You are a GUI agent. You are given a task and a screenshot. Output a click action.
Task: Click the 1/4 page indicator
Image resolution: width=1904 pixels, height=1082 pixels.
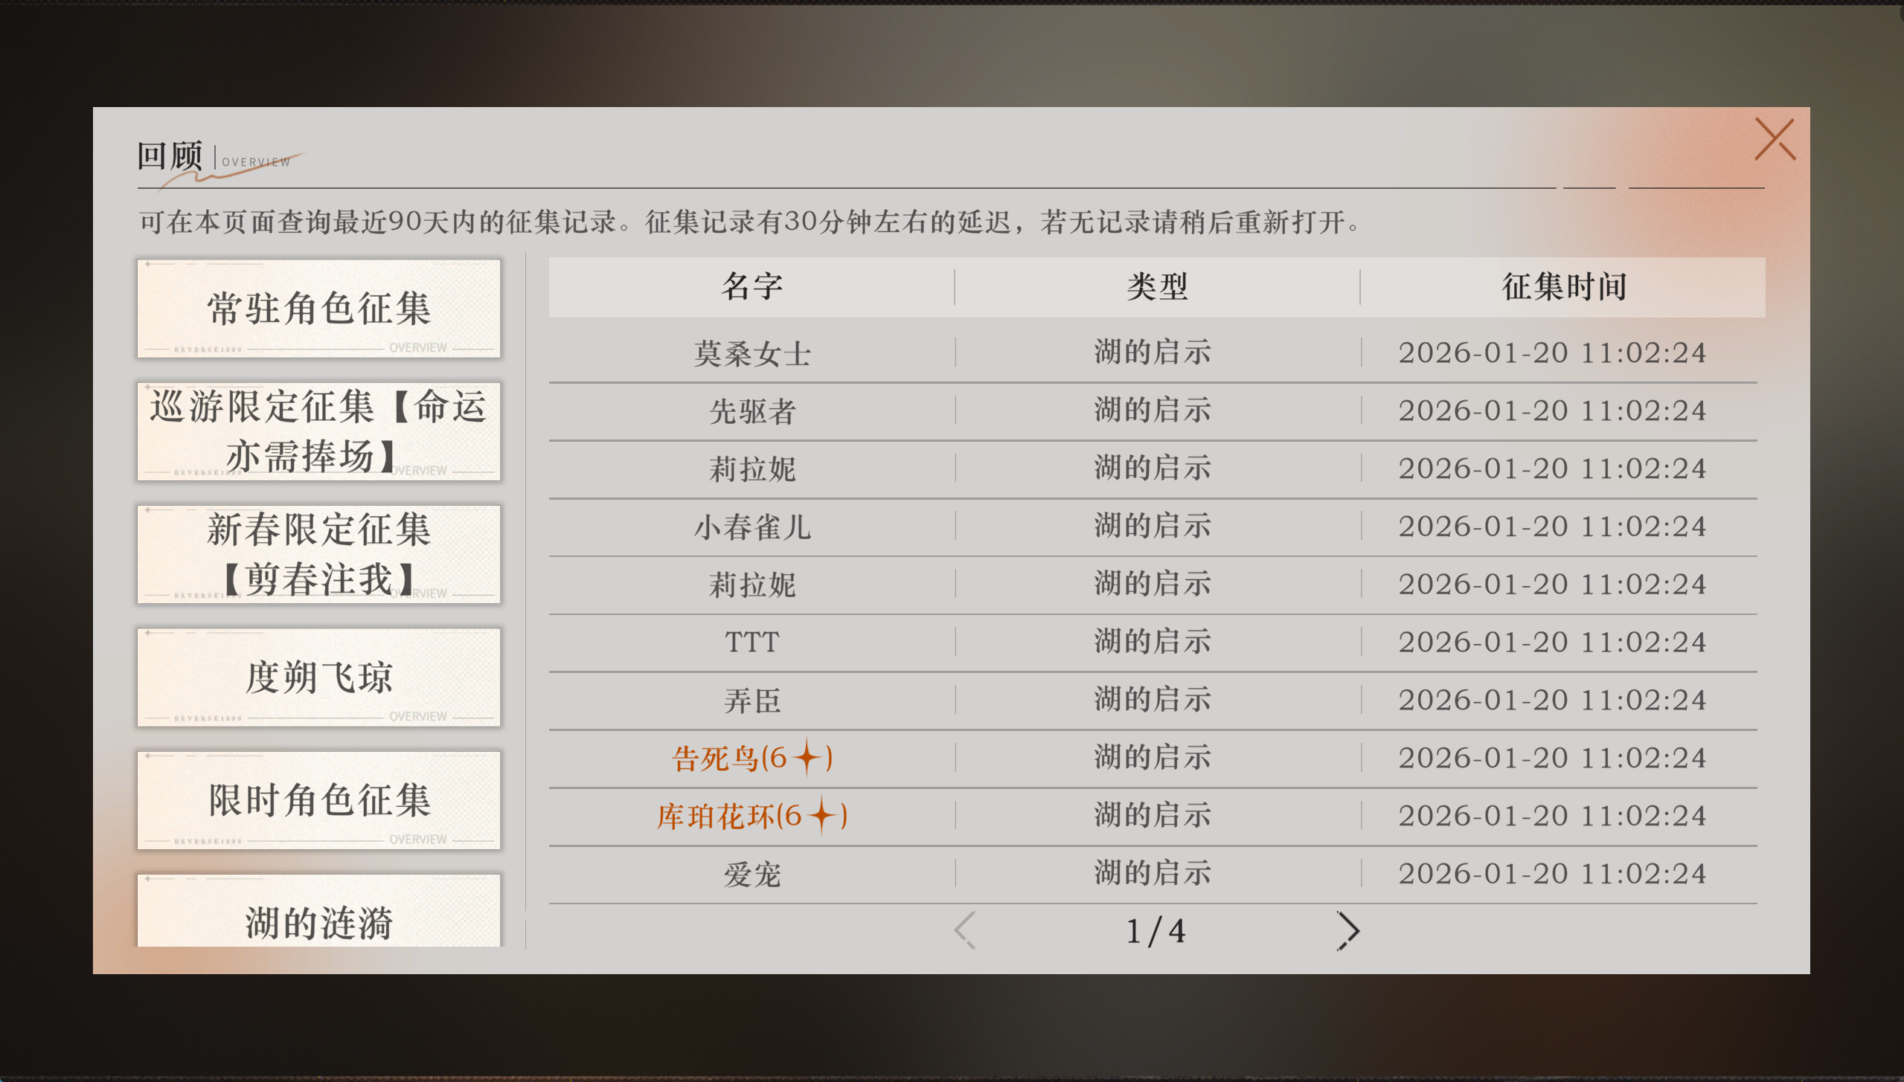pos(1155,930)
